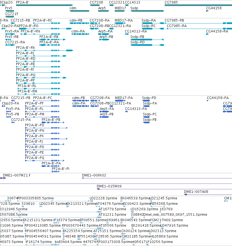Select the LD47916.5prime EST label
The width and height of the screenshot is (232, 246).
[174, 225]
